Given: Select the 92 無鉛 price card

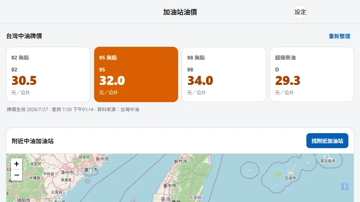Looking at the screenshot, I should point(48,74).
